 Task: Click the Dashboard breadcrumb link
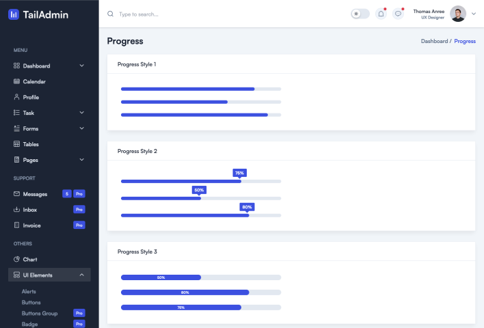click(x=434, y=41)
